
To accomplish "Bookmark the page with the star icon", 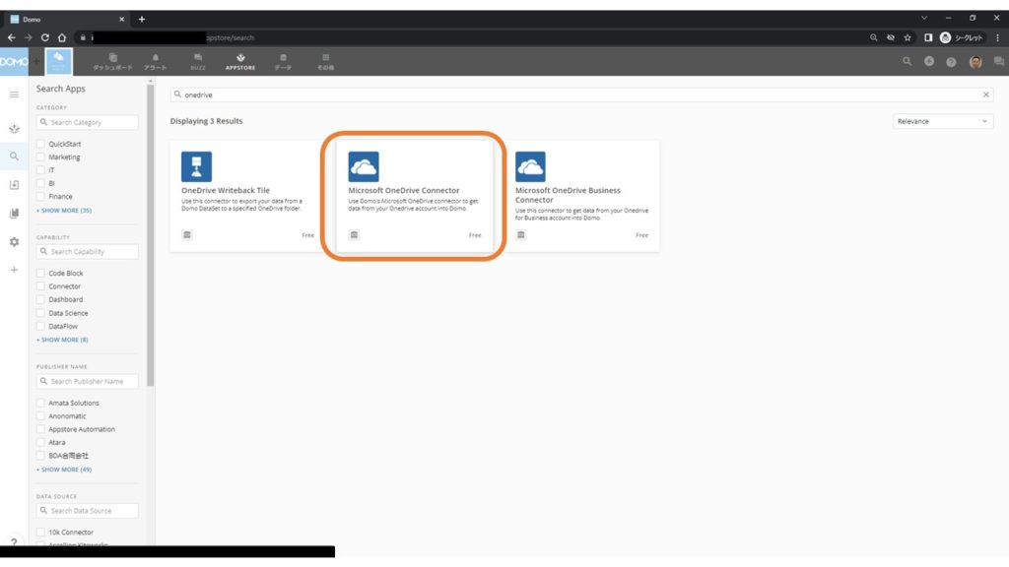I will point(908,37).
